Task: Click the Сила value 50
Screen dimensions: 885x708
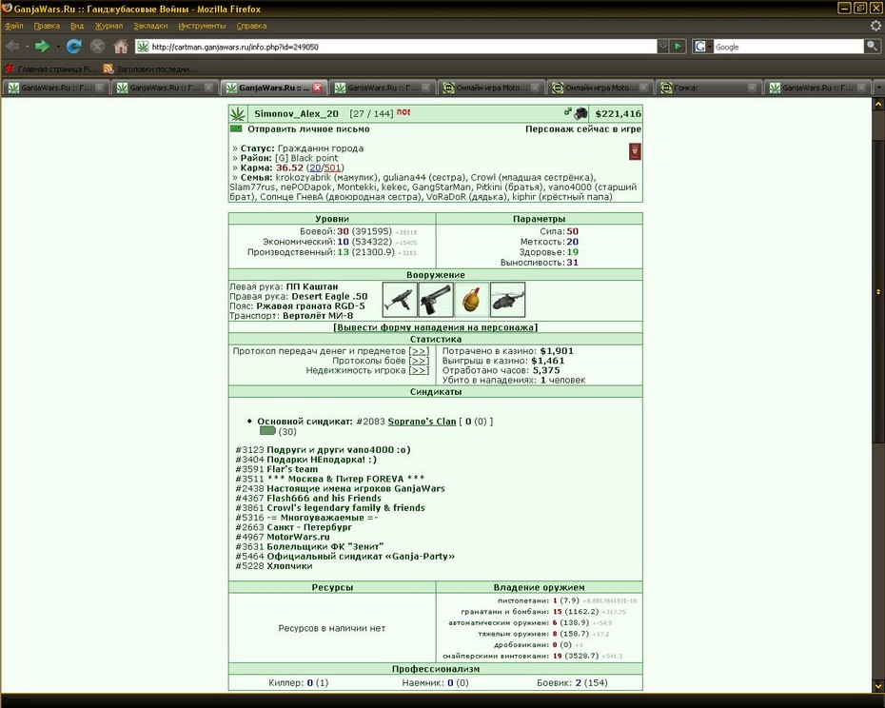Action: pyautogui.click(x=572, y=231)
